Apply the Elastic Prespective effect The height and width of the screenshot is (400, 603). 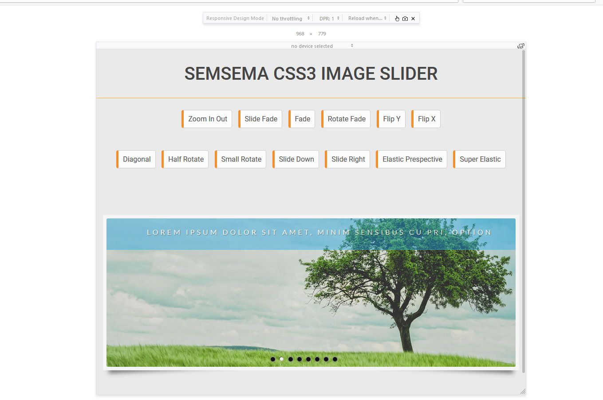pos(411,159)
